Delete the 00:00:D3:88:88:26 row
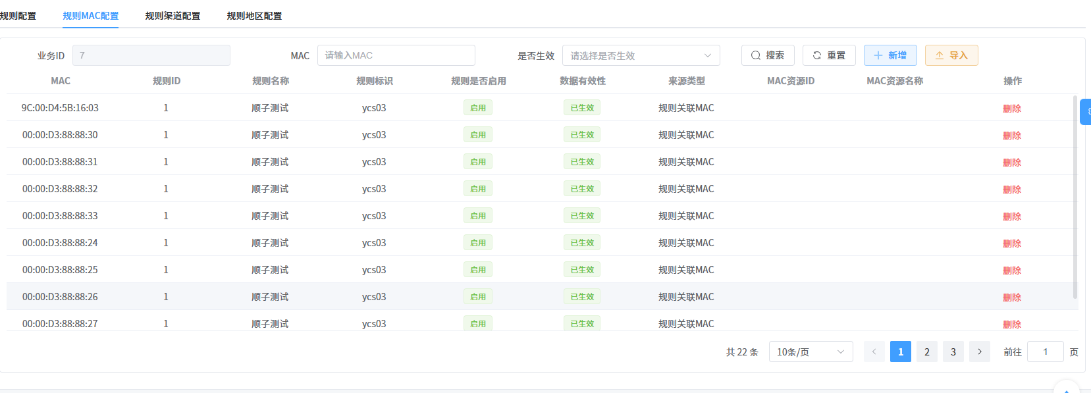The width and height of the screenshot is (1091, 393). pos(1012,298)
